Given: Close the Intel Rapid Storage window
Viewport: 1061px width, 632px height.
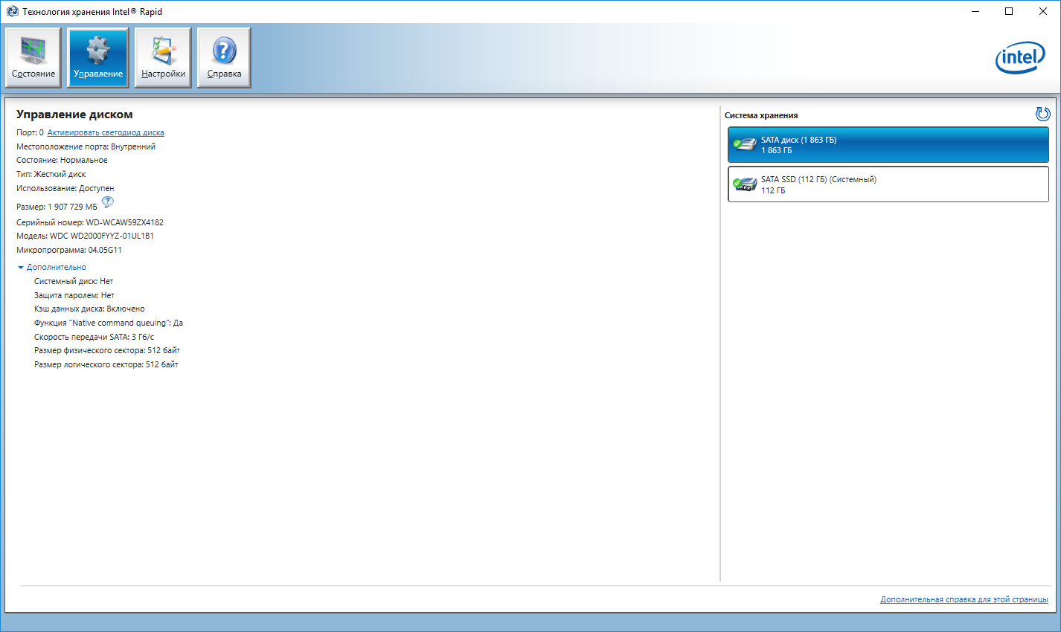Looking at the screenshot, I should click(x=1043, y=11).
